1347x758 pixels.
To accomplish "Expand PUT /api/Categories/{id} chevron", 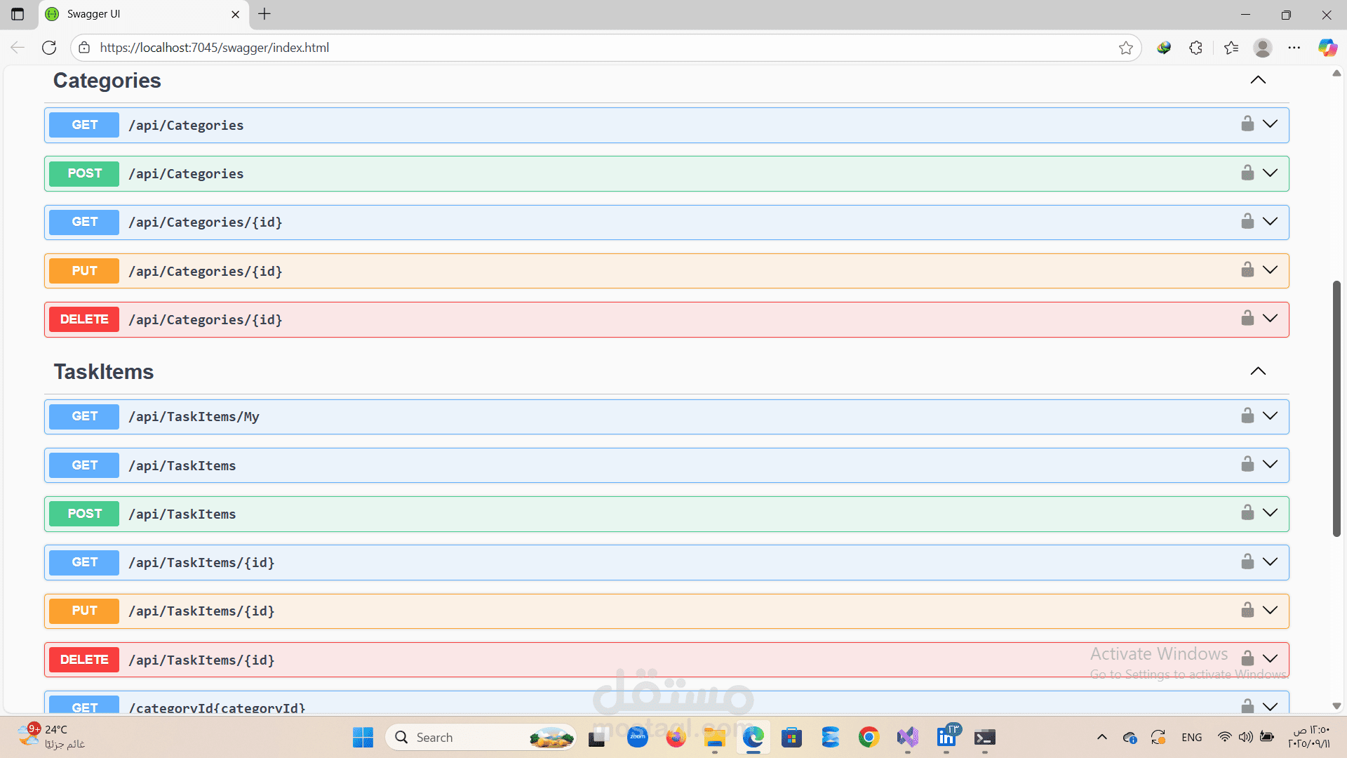I will click(x=1270, y=270).
